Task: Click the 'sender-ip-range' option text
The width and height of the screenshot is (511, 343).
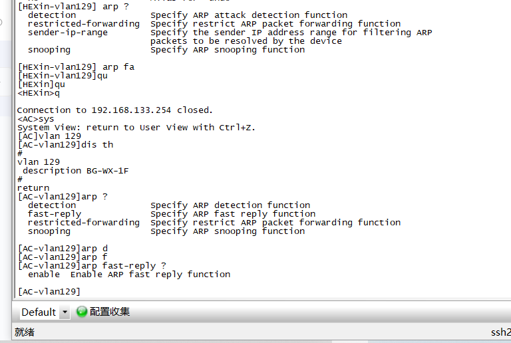Action: pyautogui.click(x=67, y=33)
